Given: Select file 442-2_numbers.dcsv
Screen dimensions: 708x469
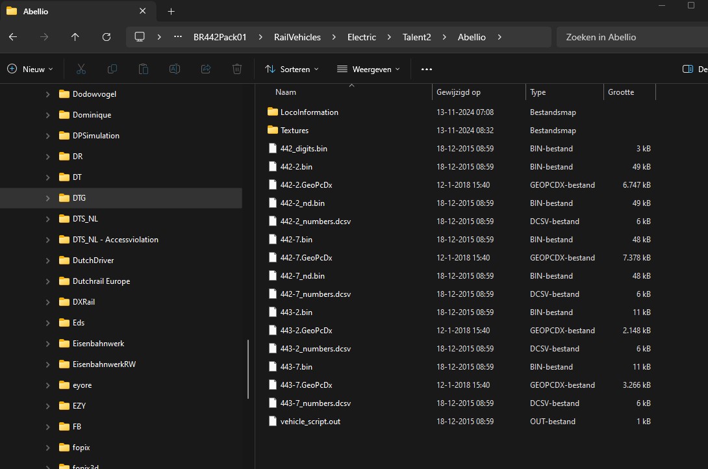Looking at the screenshot, I should pyautogui.click(x=316, y=222).
